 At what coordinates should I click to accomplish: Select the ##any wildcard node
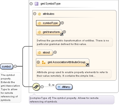(64, 87)
